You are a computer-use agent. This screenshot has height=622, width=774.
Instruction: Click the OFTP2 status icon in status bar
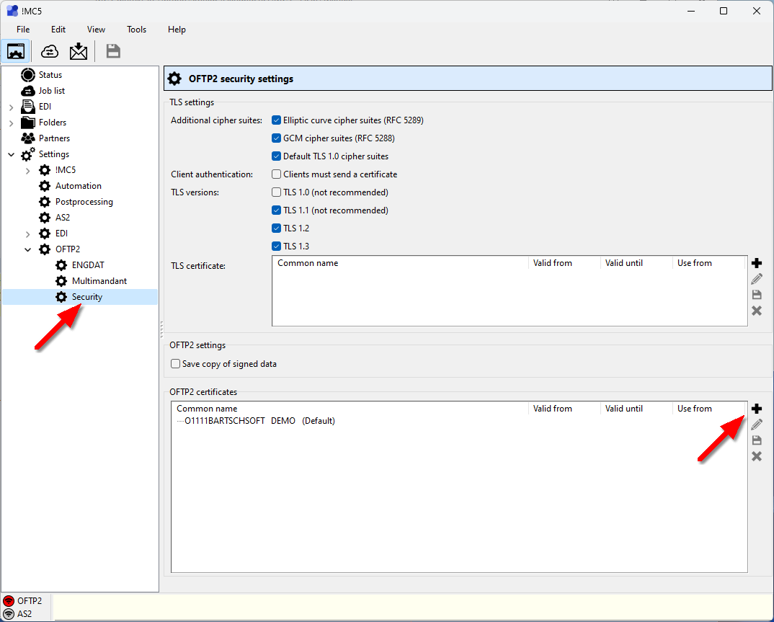pyautogui.click(x=9, y=600)
